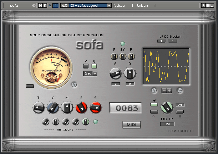Click the screw right of the plus button
The width and height of the screenshot is (218, 154).
coord(180,90)
